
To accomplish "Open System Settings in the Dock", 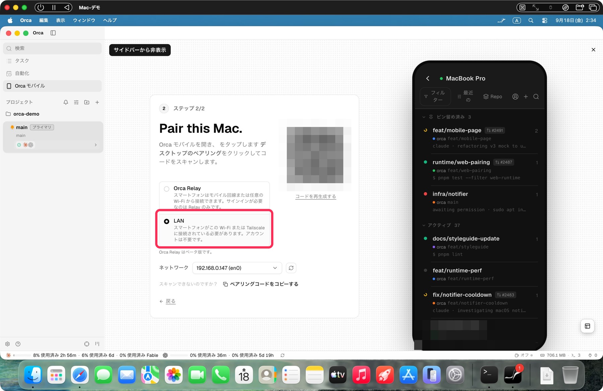I will (x=455, y=375).
